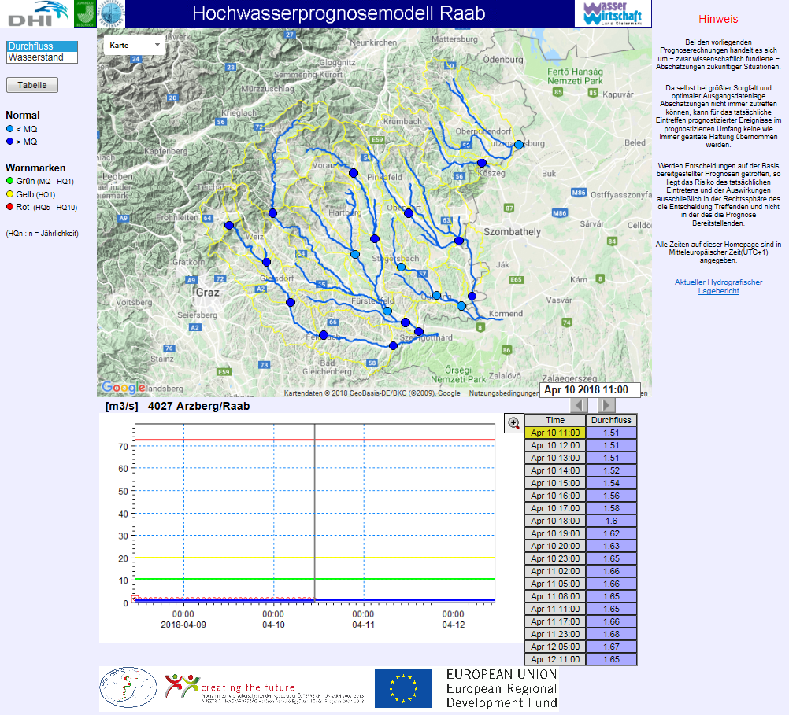Click the red Hinweis heading
The width and height of the screenshot is (789, 715).
click(718, 19)
